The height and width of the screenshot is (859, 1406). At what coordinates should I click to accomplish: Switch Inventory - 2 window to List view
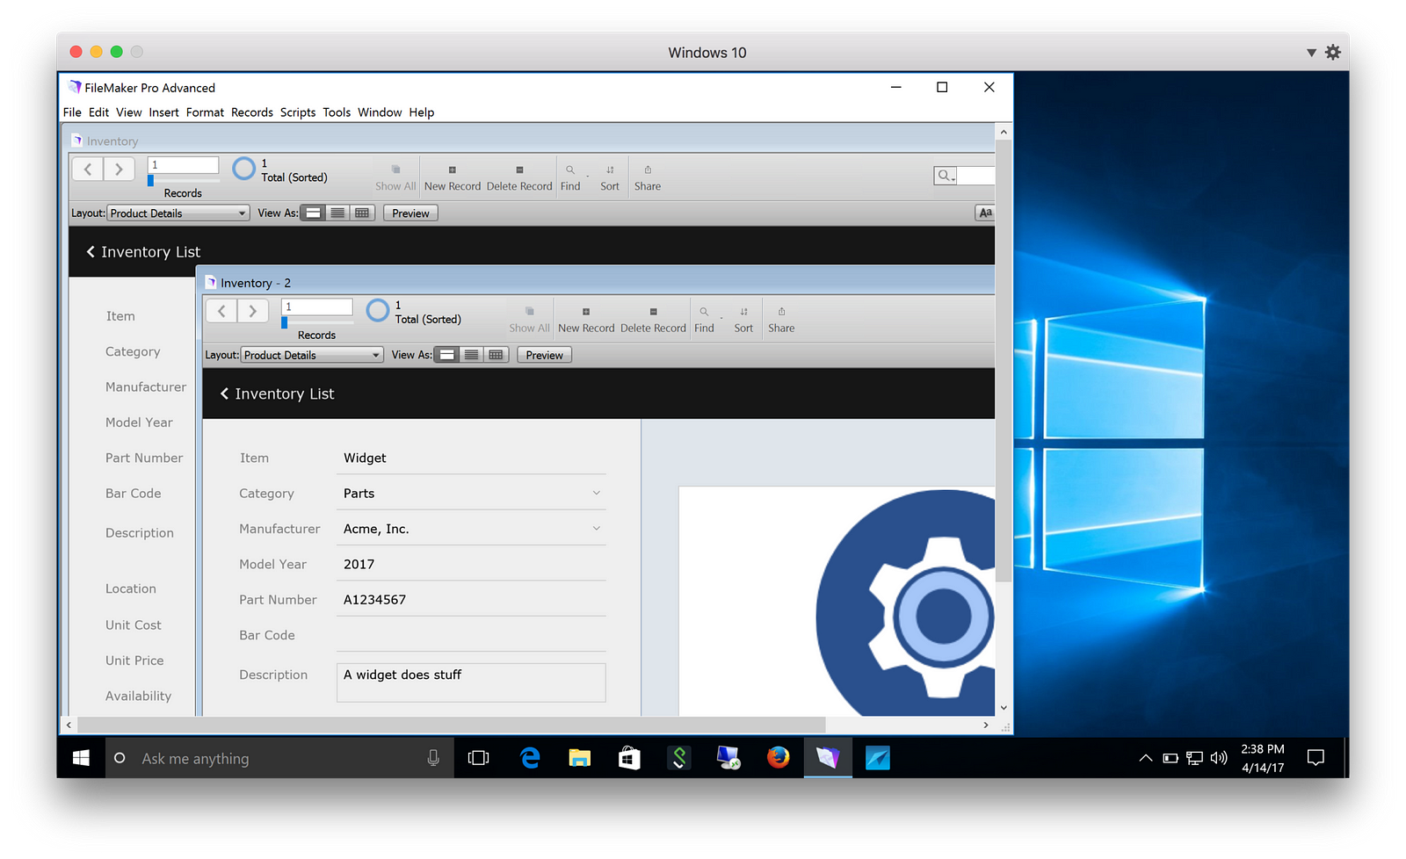tap(472, 355)
